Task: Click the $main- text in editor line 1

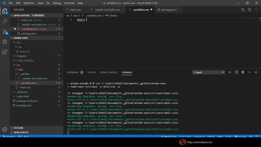Action: [82, 20]
